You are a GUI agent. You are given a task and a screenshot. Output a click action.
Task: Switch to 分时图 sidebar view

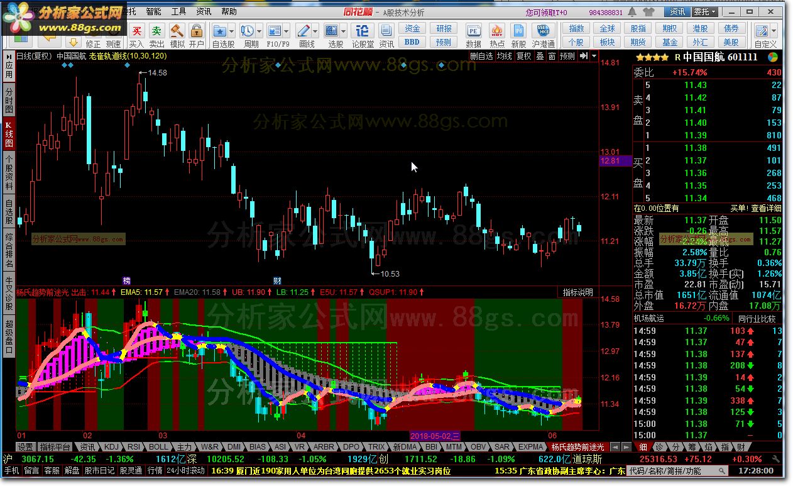pos(9,101)
